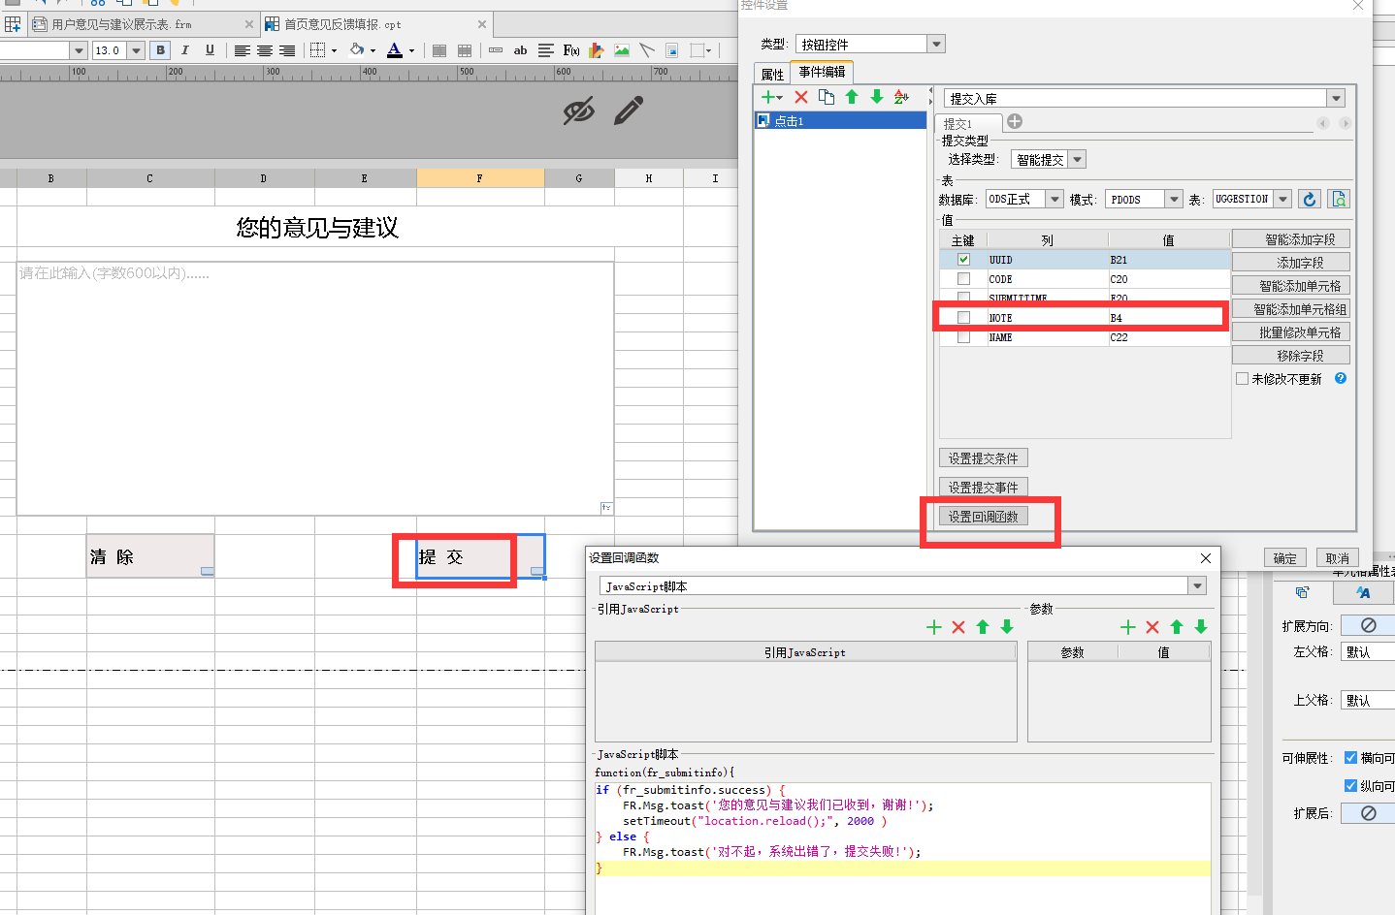
Task: Sort events with the A-Z sort icon
Action: click(902, 97)
